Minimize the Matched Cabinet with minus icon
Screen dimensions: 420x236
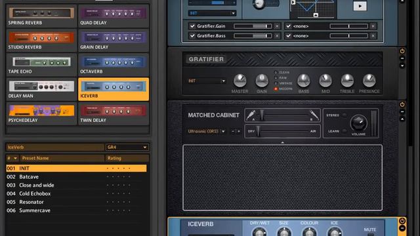coord(402,112)
